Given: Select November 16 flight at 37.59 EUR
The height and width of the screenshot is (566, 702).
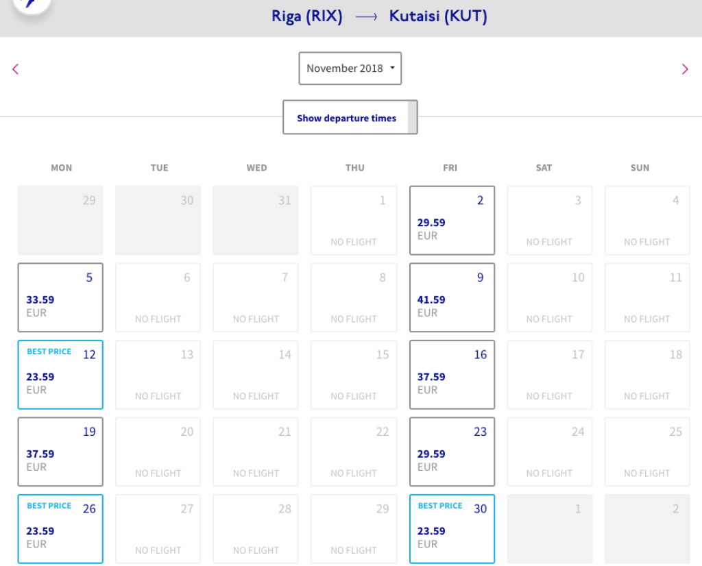Looking at the screenshot, I should pos(452,375).
